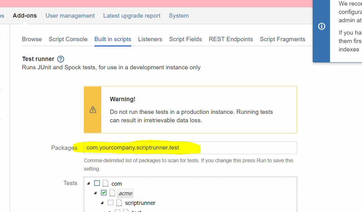Click the blue info icon in the notification
The image size is (362, 212).
pyautogui.click(x=321, y=26)
